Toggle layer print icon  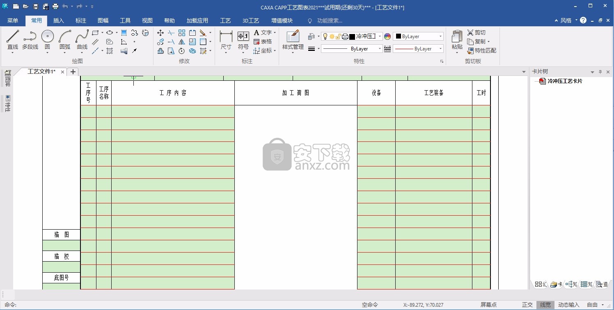click(x=345, y=36)
